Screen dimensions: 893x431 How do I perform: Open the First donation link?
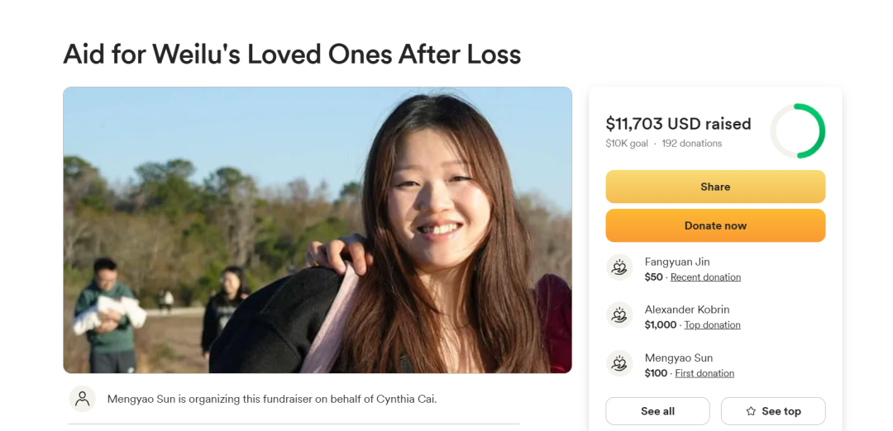[x=704, y=373]
